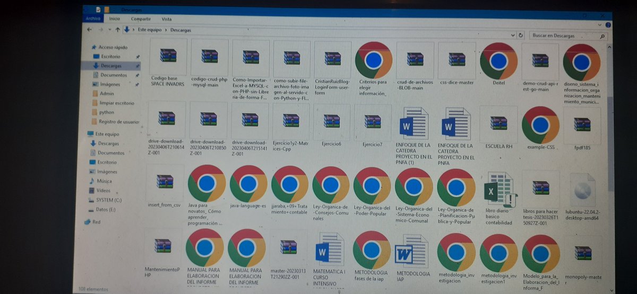Open the Ejercicio6 archive
This screenshot has height=294, width=637.
pyautogui.click(x=331, y=125)
